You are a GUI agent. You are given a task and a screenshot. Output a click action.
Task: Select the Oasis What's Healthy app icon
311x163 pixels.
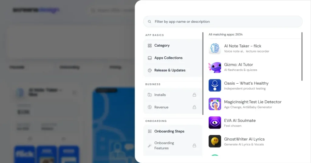point(215,85)
